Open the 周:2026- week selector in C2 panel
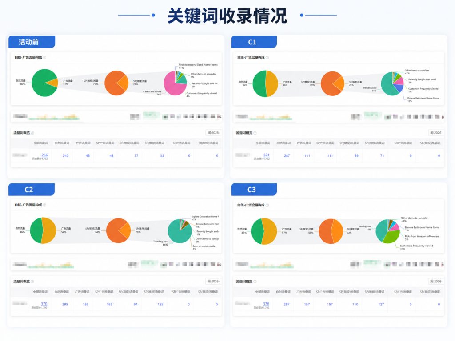The width and height of the screenshot is (455, 341). (x=213, y=281)
